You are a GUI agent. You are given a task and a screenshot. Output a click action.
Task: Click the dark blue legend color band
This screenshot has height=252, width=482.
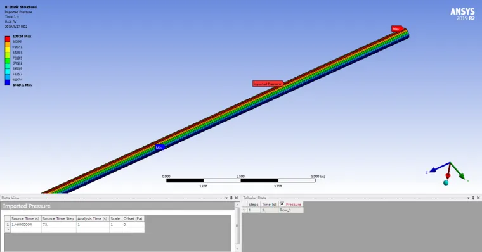8,82
